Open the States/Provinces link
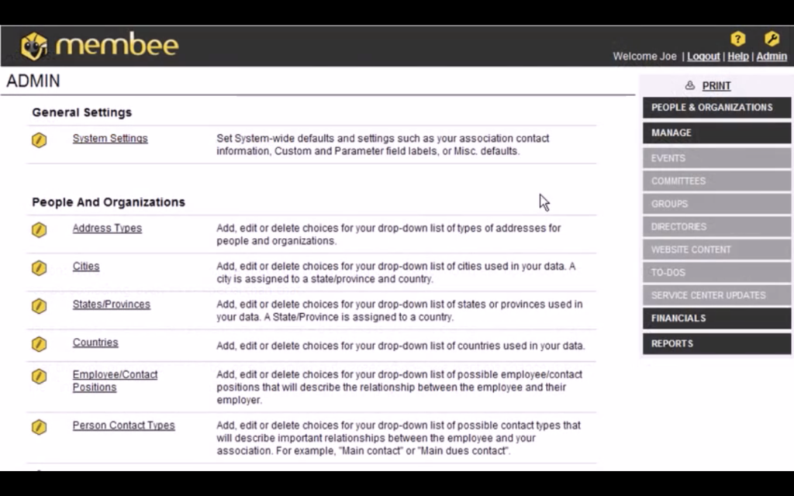This screenshot has height=496, width=794. coord(111,304)
